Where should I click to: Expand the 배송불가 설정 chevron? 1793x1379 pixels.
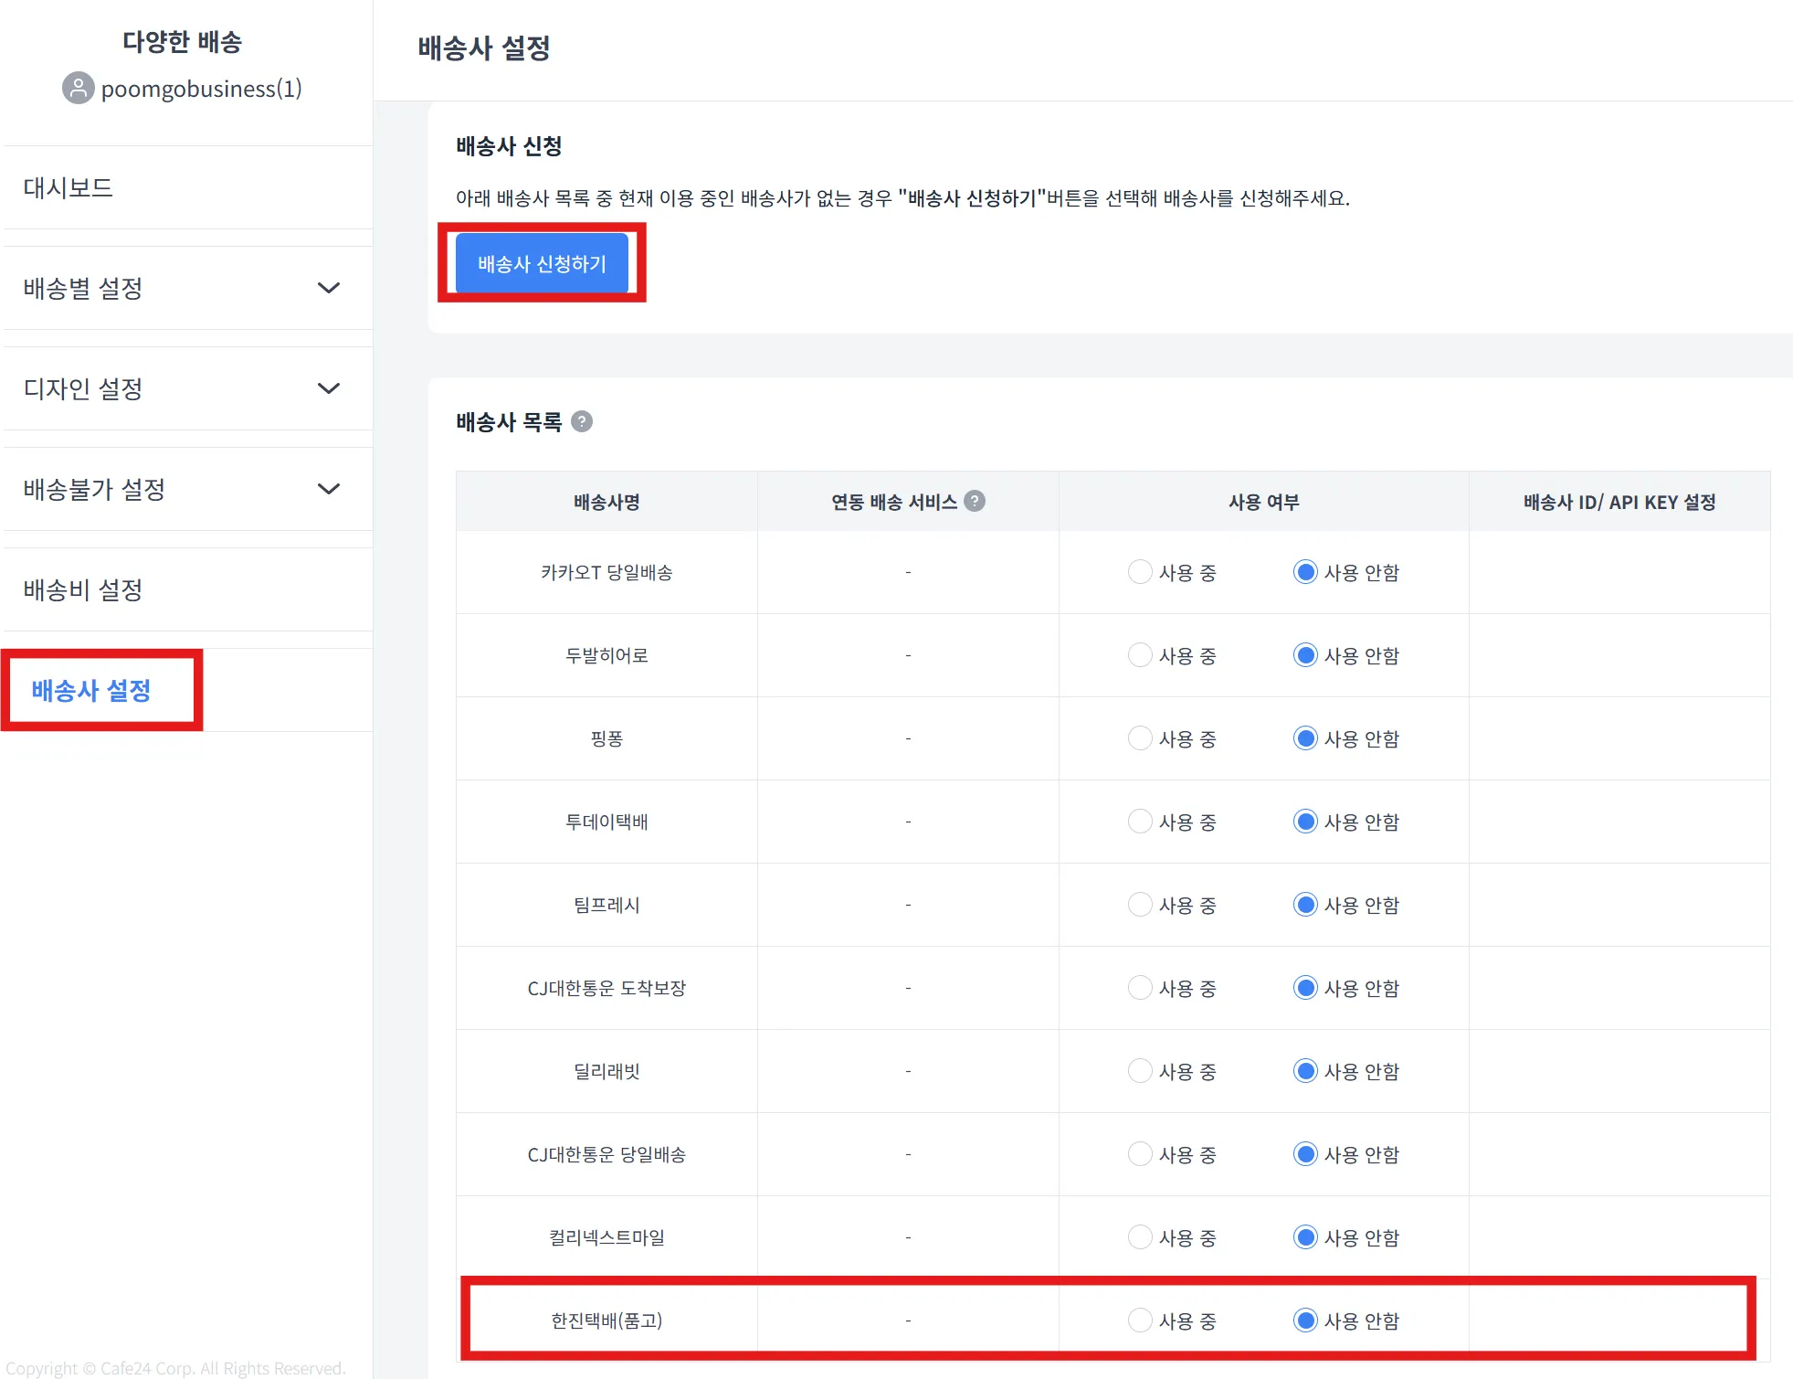pyautogui.click(x=329, y=489)
